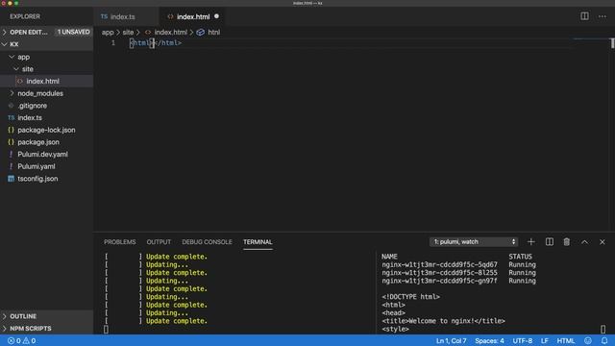Click the Ln 1, Col 7 status item
The image size is (615, 346).
[x=451, y=340]
